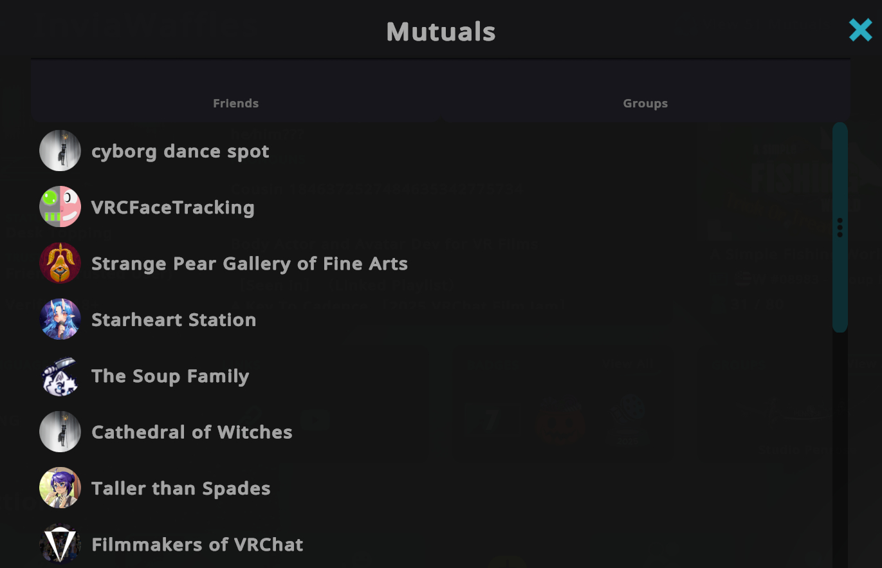Open the VRCFaceTracking group avatar icon

point(60,207)
